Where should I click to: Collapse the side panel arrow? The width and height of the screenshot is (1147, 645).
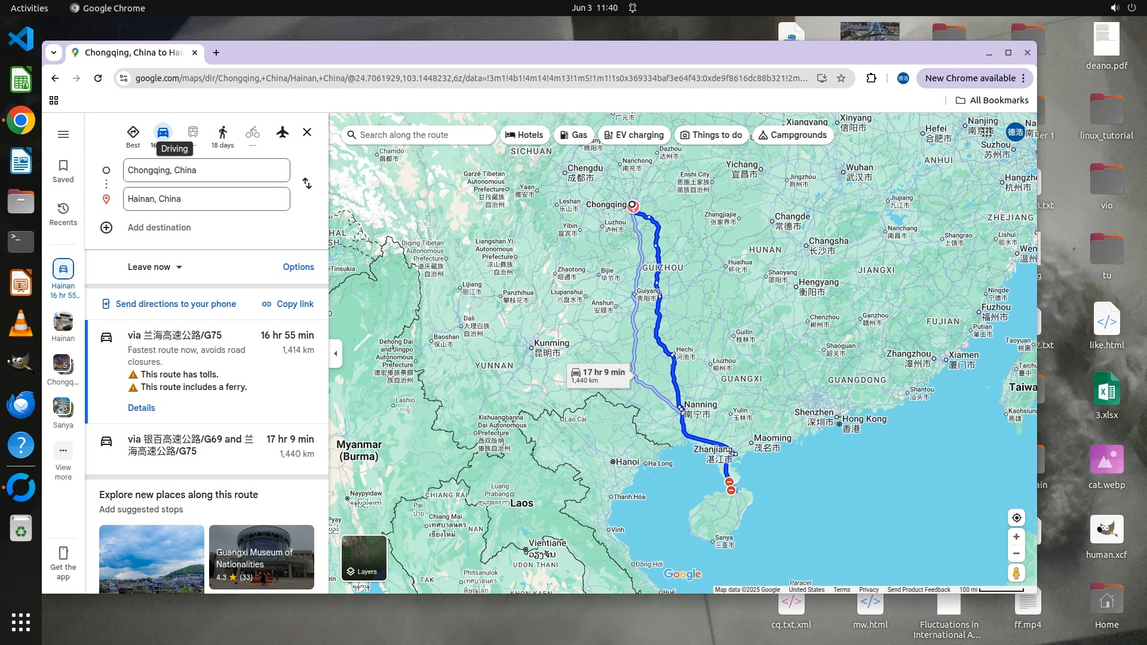tap(336, 354)
